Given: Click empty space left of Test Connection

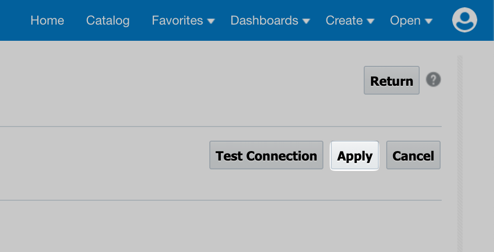Looking at the screenshot, I should coord(104,155).
